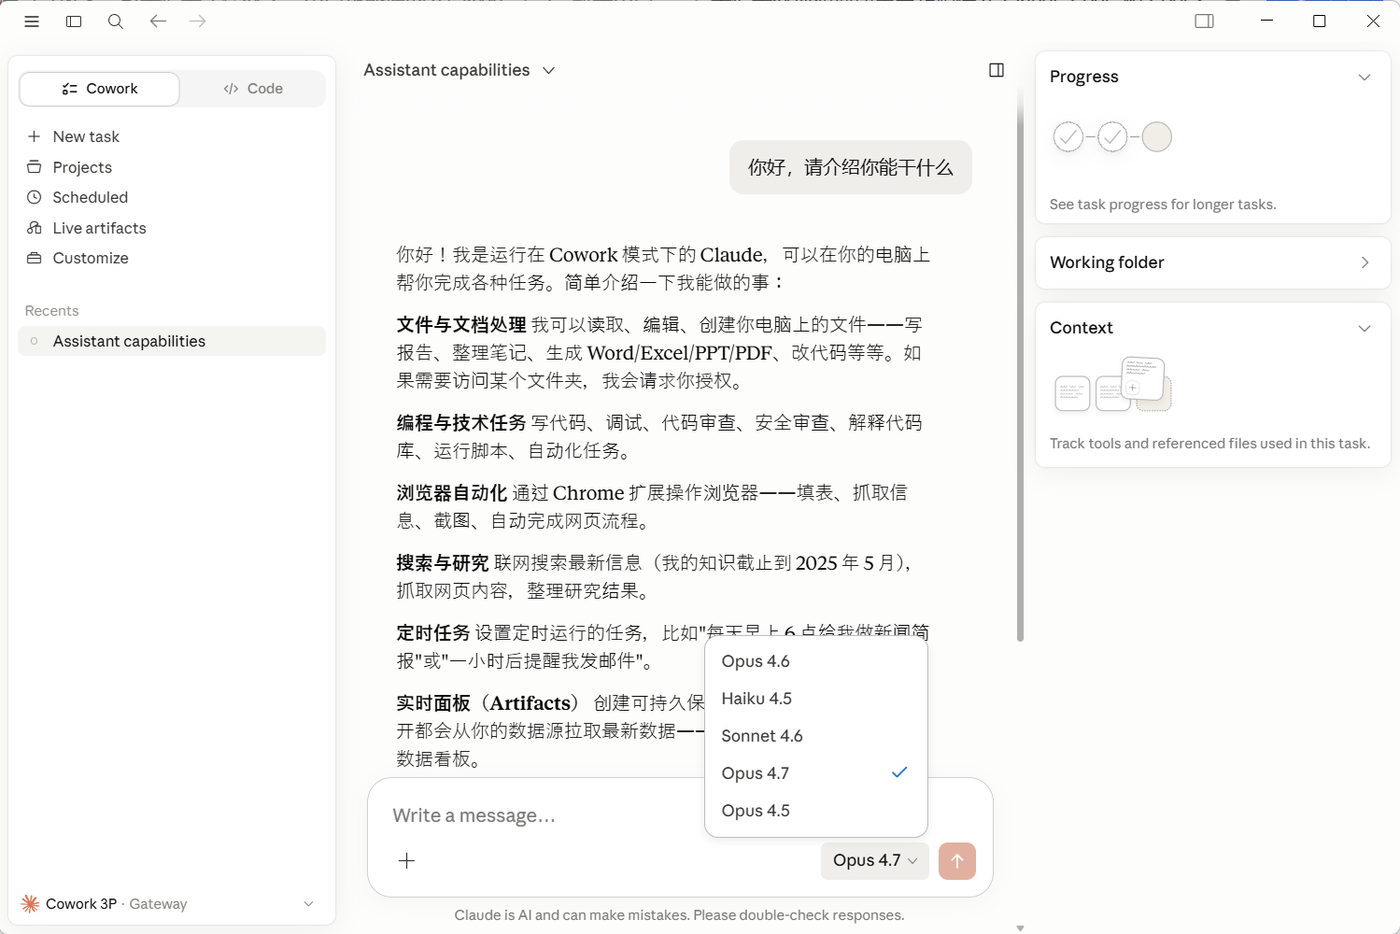Click the Scheduled clock icon

coord(35,197)
